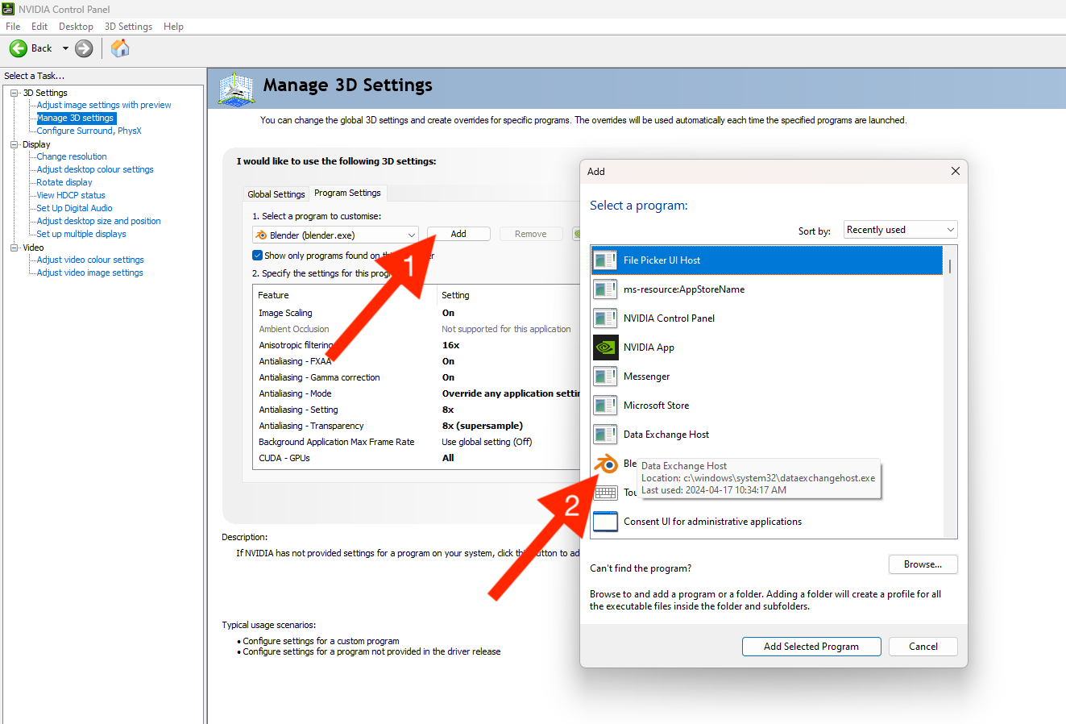Viewport: 1066px width, 724px height.
Task: Click the Microsoft Store program icon
Action: 605,406
